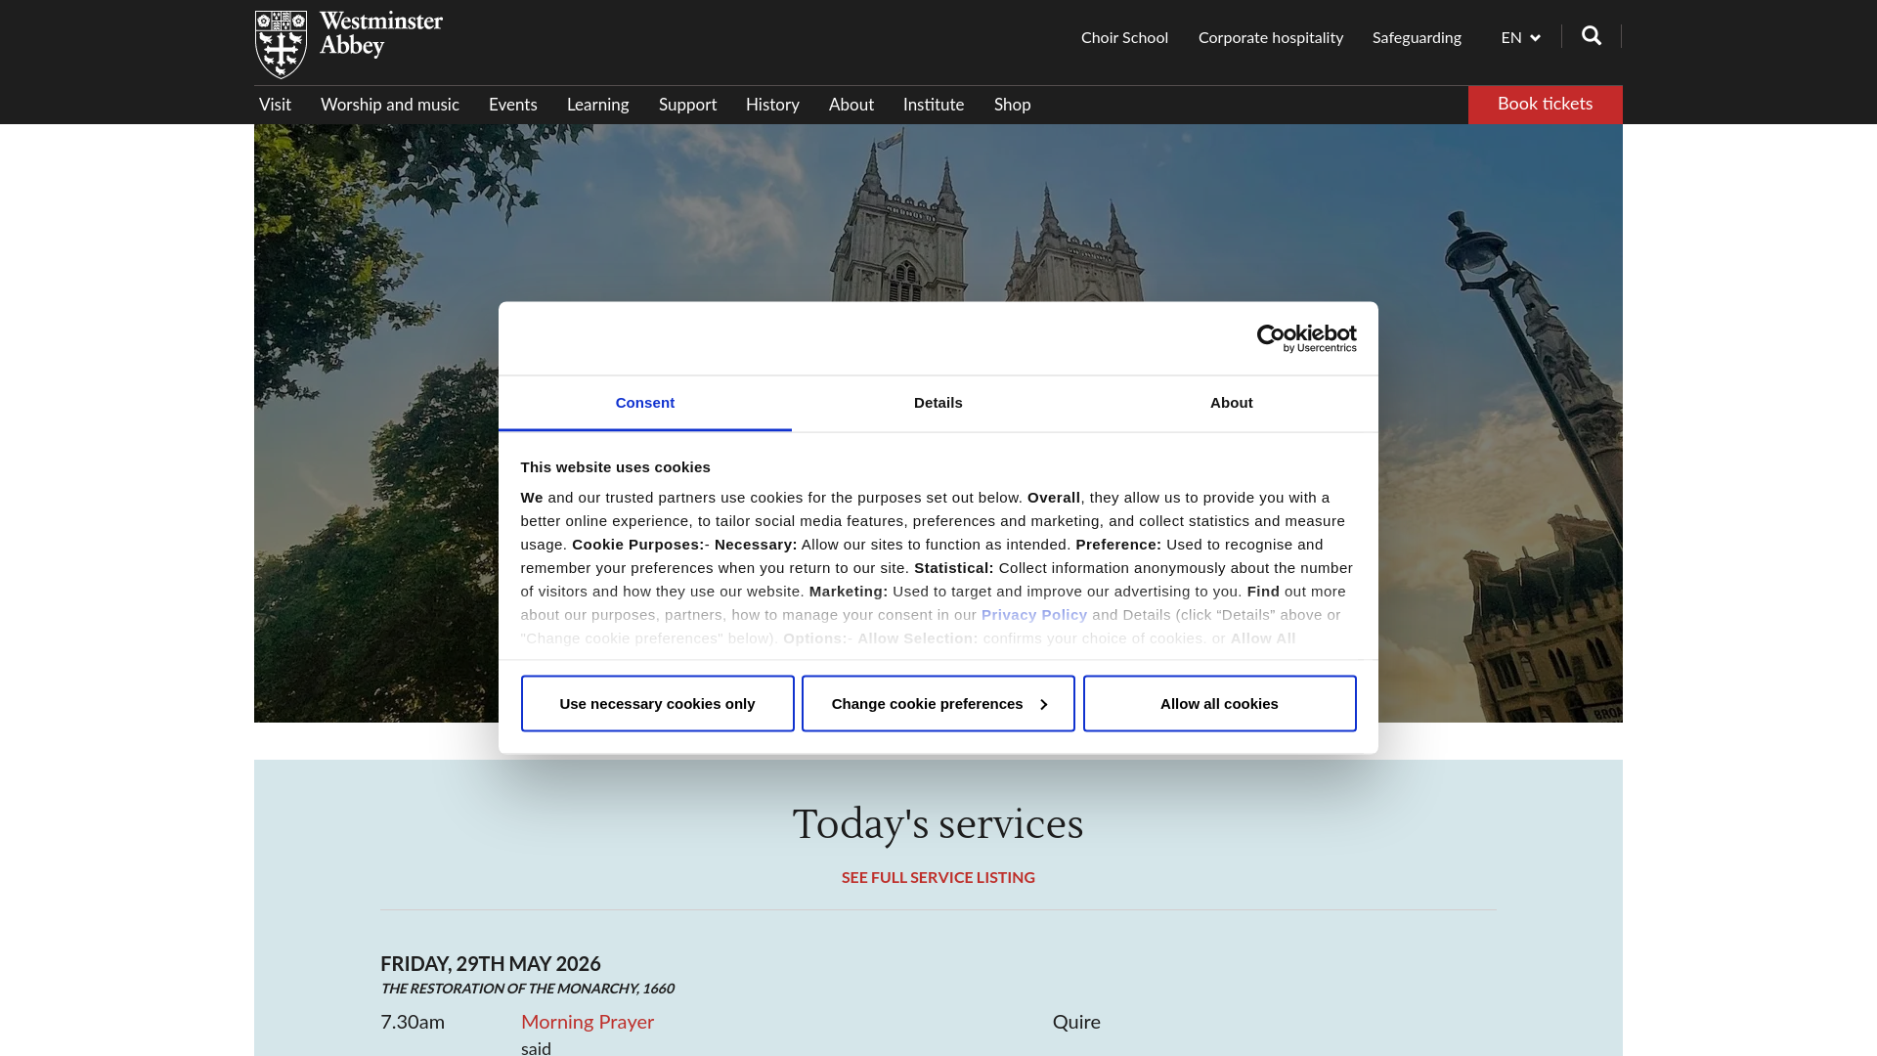1877x1056 pixels.
Task: Open the Worship and music menu
Action: [x=390, y=105]
